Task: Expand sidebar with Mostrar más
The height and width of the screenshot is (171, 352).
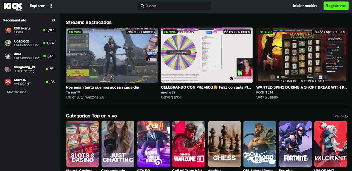Action: click(x=17, y=92)
